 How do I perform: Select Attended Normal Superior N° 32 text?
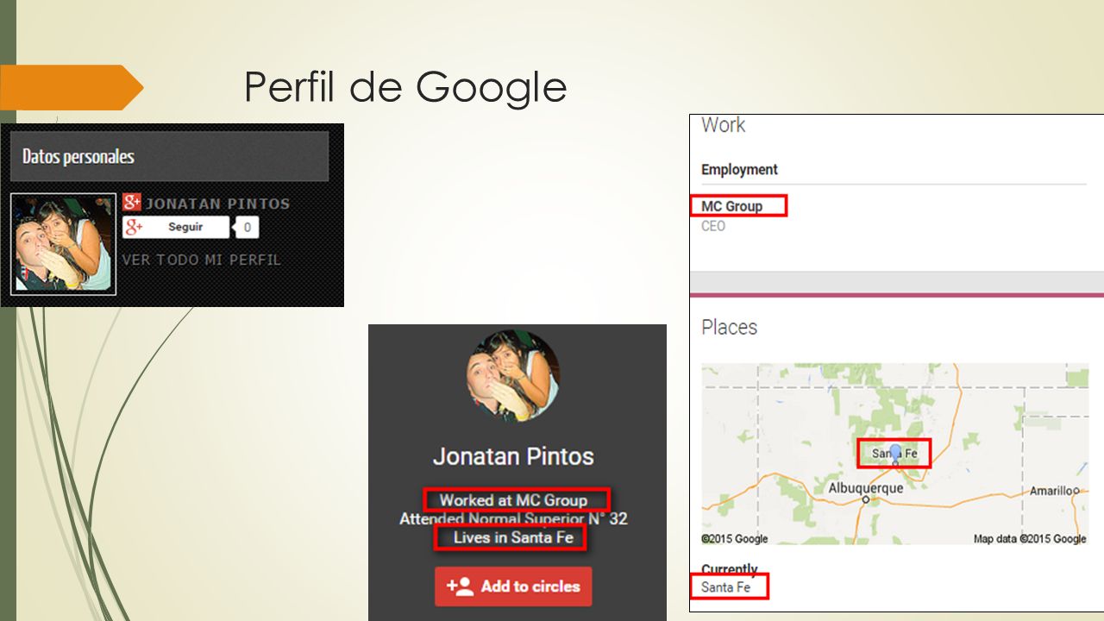pyautogui.click(x=513, y=519)
